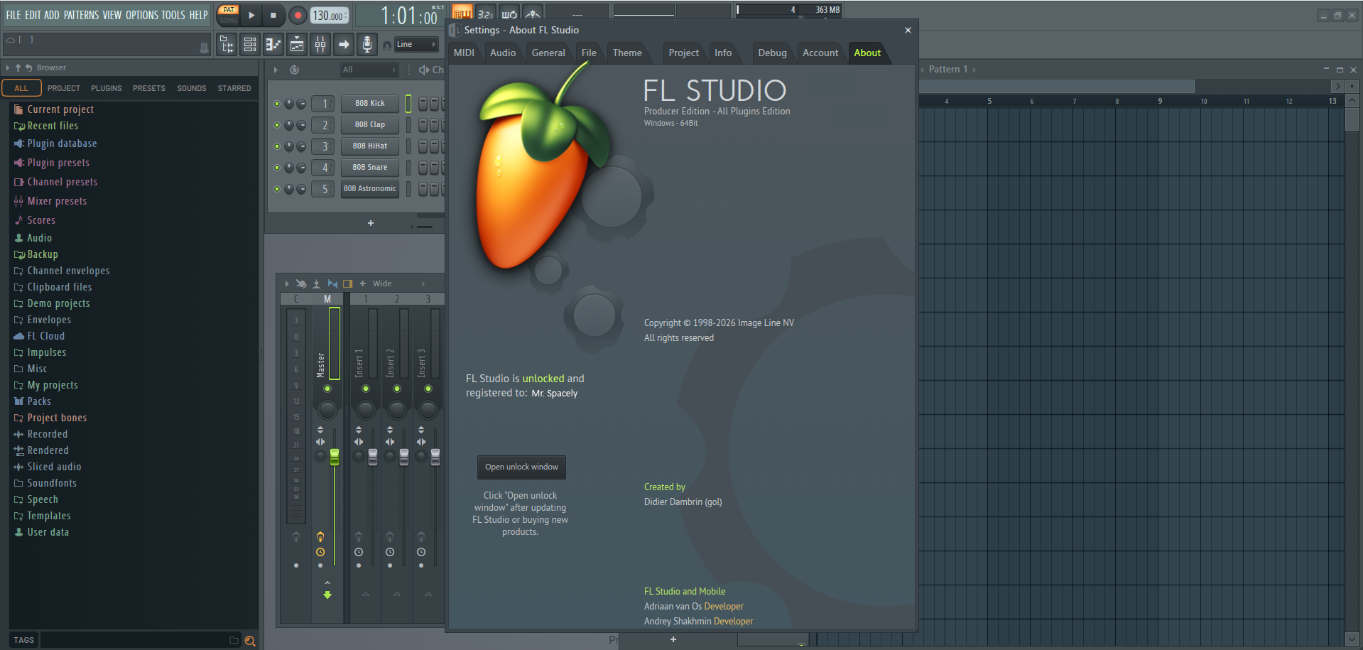Toggle the metronome icon
The height and width of the screenshot is (650, 1363).
tap(533, 13)
